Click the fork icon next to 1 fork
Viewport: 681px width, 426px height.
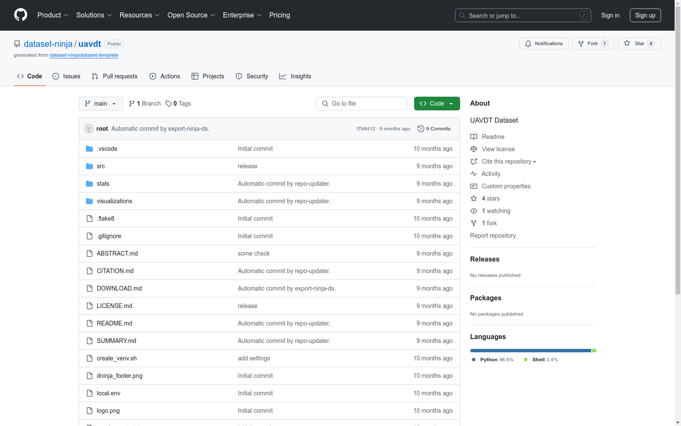click(x=474, y=223)
